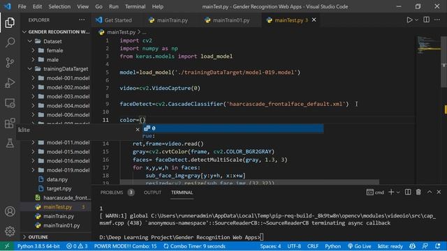Open model-011.model folder row

(x=56, y=142)
